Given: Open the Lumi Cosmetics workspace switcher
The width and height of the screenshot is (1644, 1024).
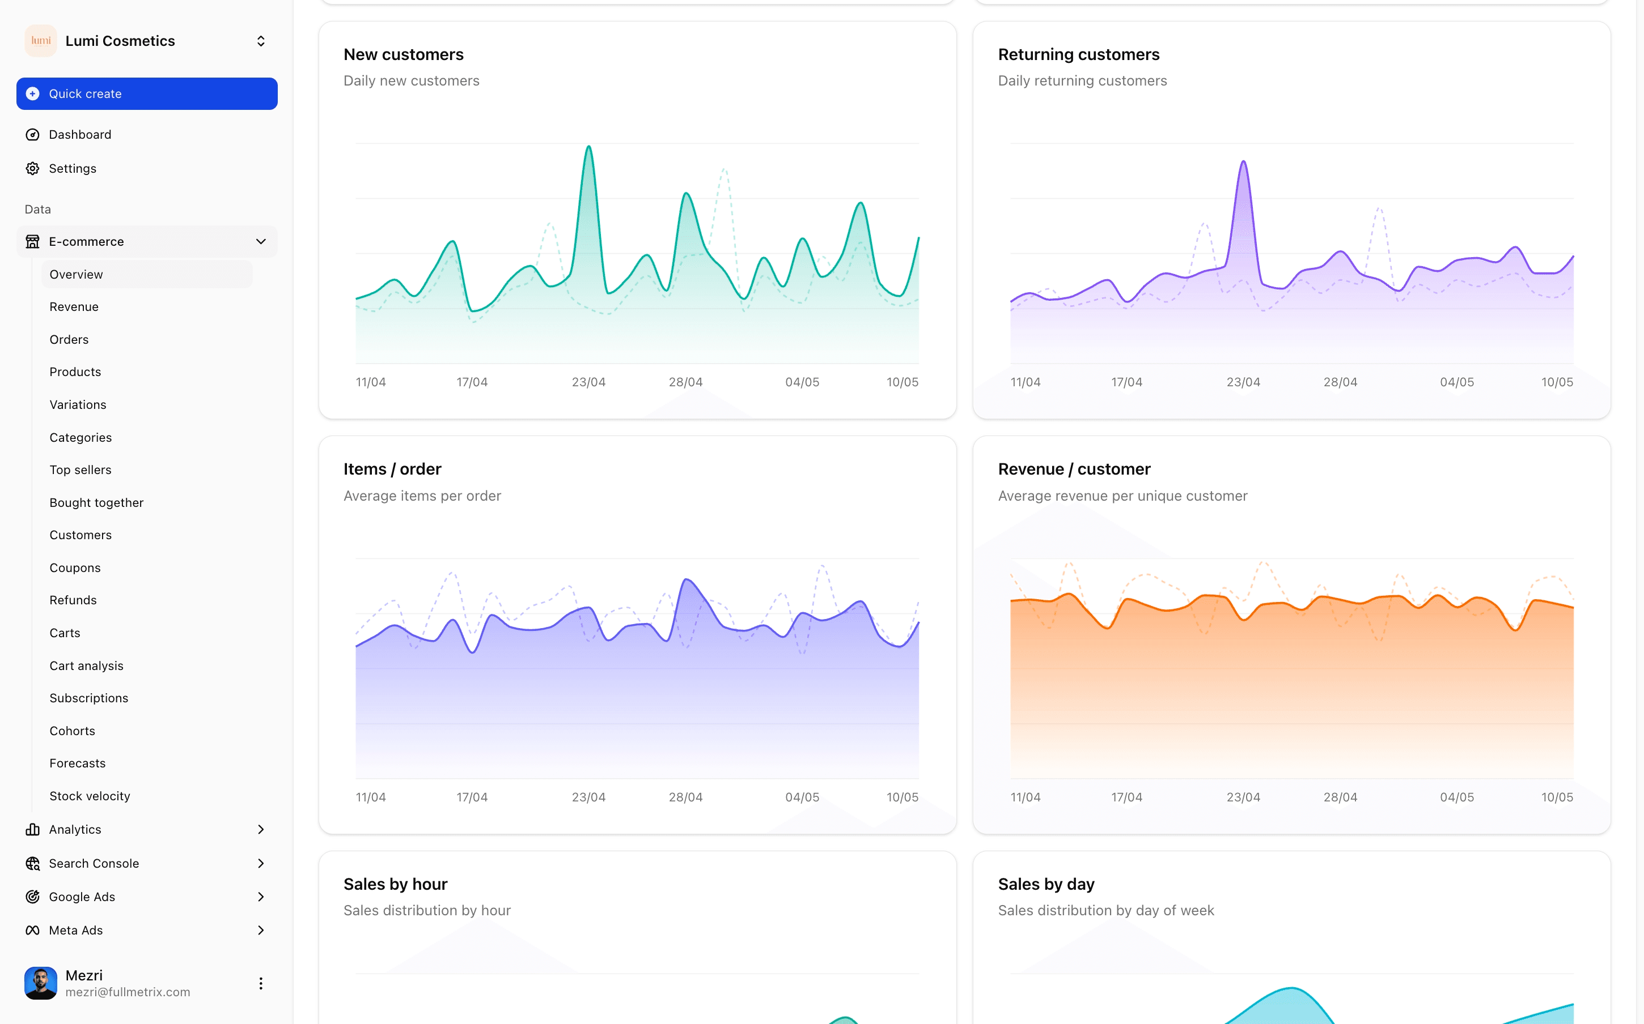Looking at the screenshot, I should click(x=261, y=41).
